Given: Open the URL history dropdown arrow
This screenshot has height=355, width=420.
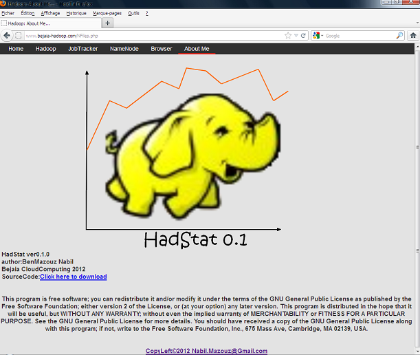Looking at the screenshot, I should click(x=296, y=36).
